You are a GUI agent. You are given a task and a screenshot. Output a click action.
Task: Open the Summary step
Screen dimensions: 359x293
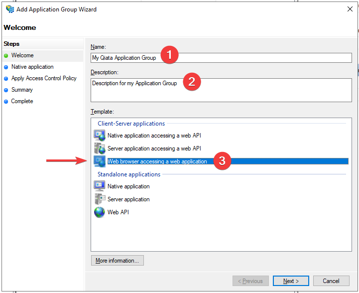click(x=22, y=90)
